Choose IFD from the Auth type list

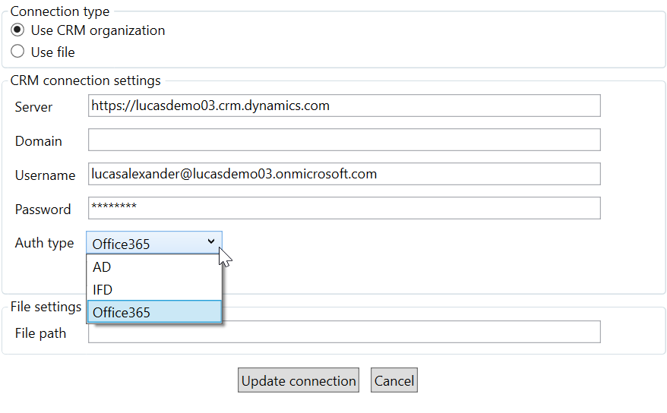(x=154, y=289)
